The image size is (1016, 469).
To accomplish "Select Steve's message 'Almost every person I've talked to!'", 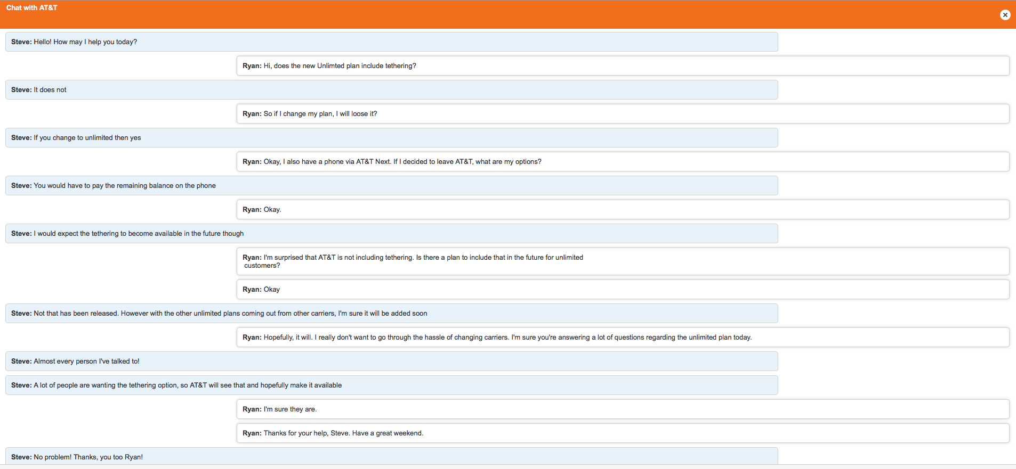I will pyautogui.click(x=392, y=361).
